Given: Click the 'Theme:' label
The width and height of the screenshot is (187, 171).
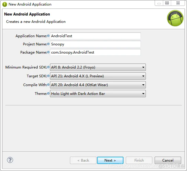Looking at the screenshot, I should pos(41,94).
